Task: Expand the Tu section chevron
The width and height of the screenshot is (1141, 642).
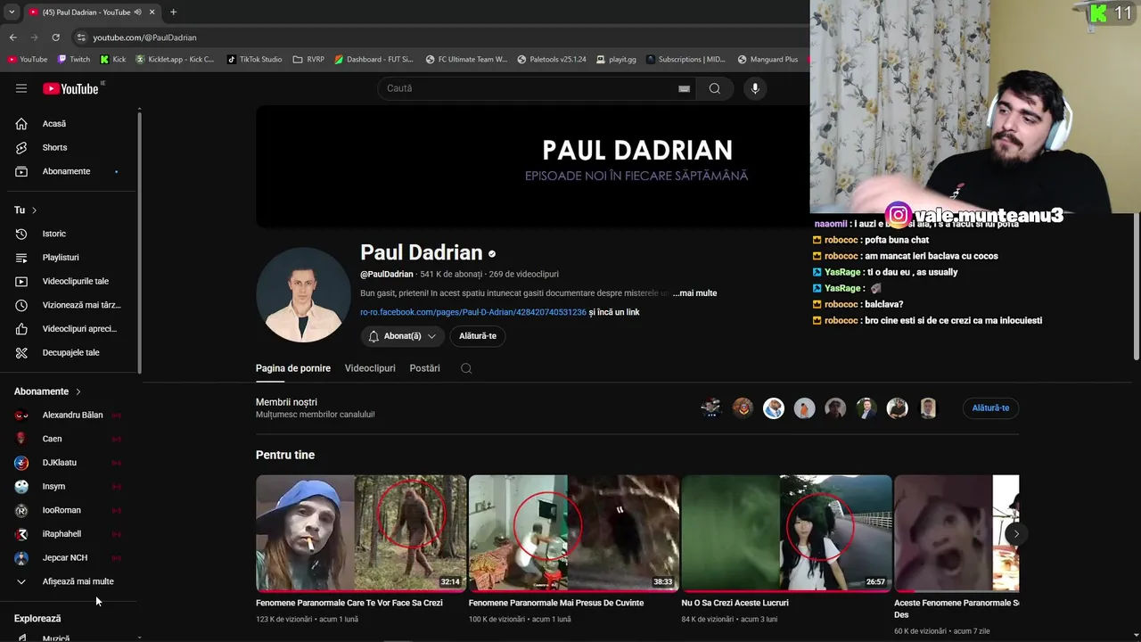Action: (x=34, y=210)
